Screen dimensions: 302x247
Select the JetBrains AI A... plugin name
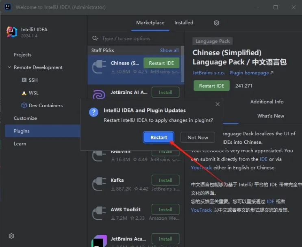point(129,92)
